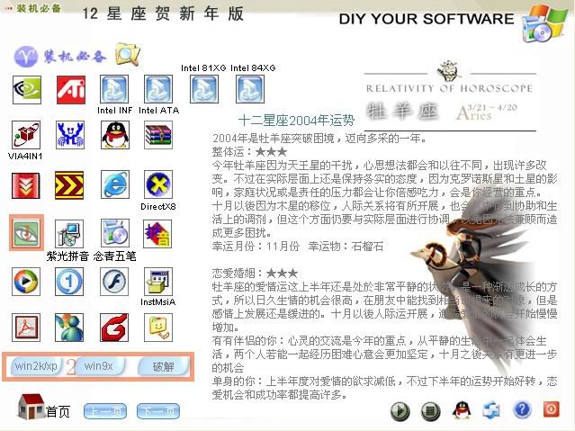This screenshot has width=575, height=431.
Task: Click the blue refresh arrows icon
Action: tap(491, 410)
